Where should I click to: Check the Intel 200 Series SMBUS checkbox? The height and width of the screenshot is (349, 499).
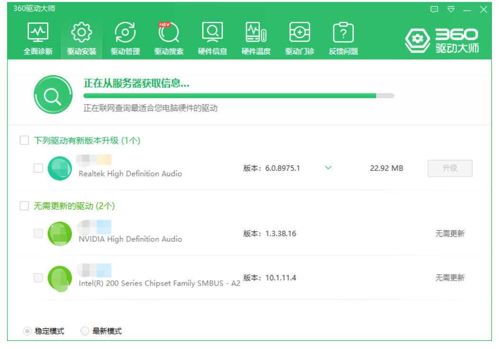click(x=38, y=277)
